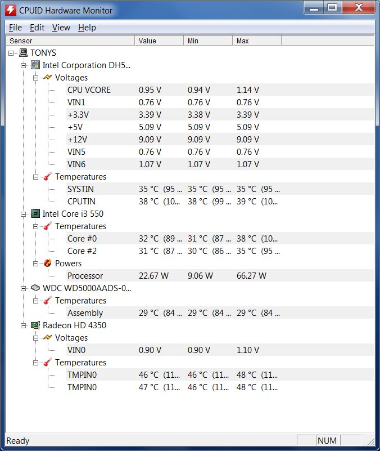The image size is (380, 451).
Task: Click the WDC Temperatures thermometer icon
Action: tap(48, 300)
